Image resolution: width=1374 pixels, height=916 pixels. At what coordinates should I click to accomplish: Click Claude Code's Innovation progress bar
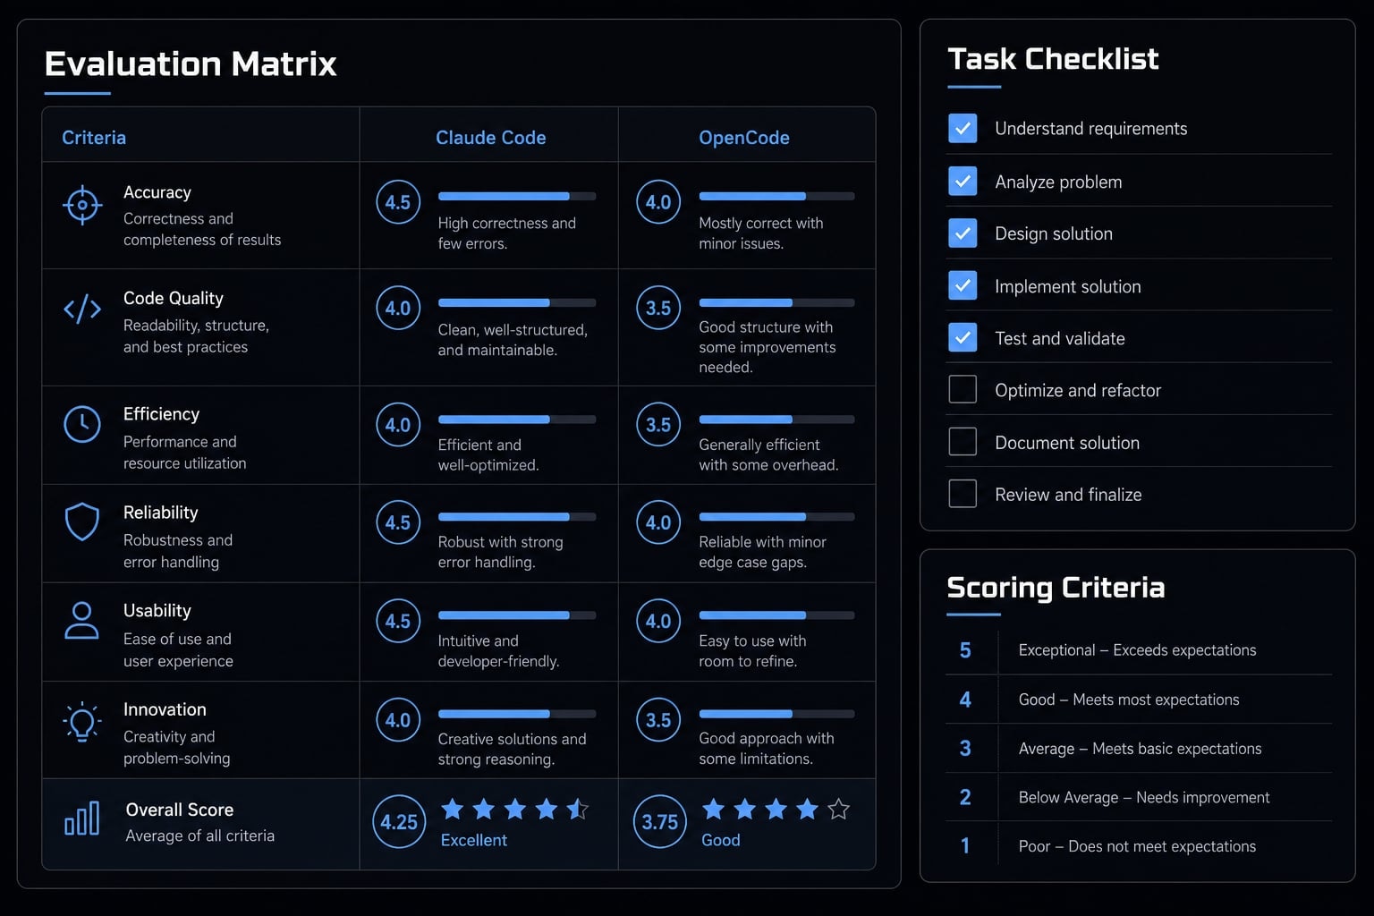(x=517, y=714)
